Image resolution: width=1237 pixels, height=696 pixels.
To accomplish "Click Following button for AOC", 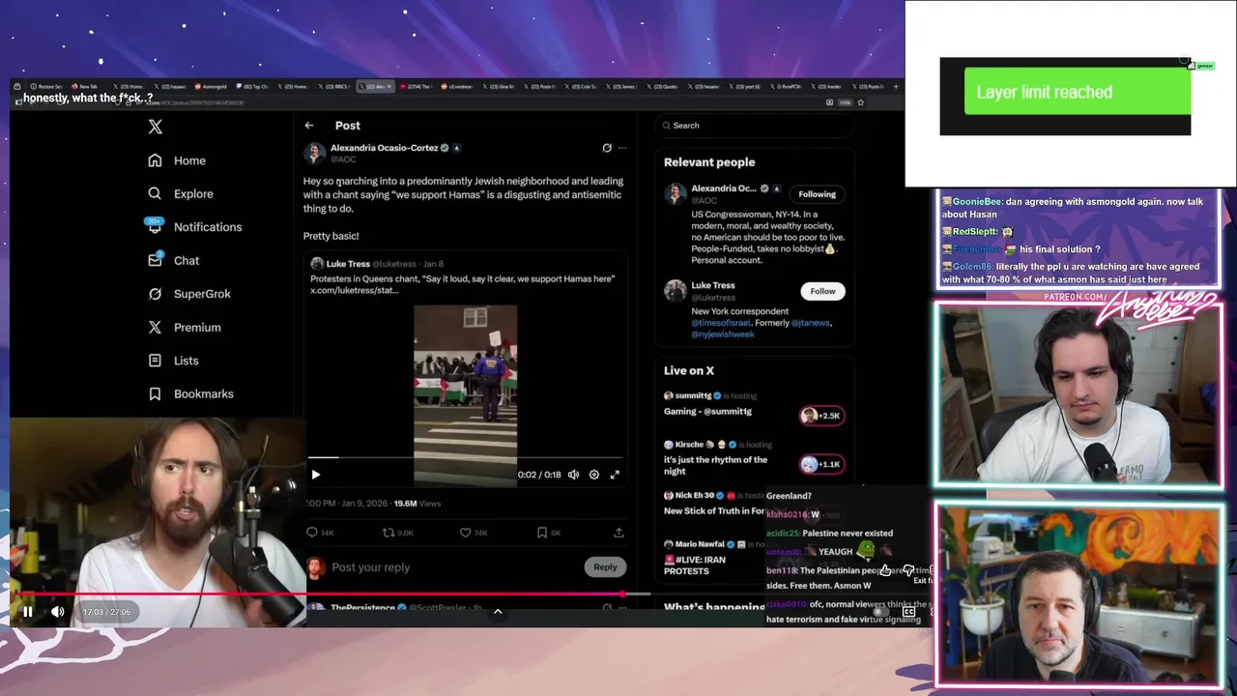I will pos(817,194).
